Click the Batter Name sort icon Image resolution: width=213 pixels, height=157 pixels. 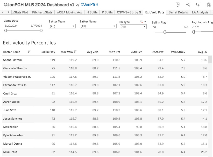[29, 52]
